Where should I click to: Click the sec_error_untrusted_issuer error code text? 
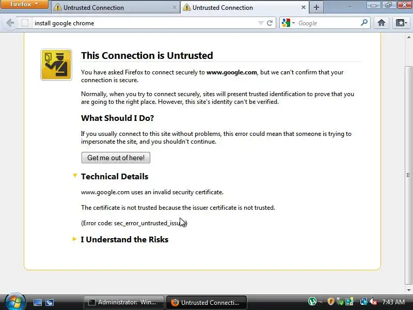[150, 223]
